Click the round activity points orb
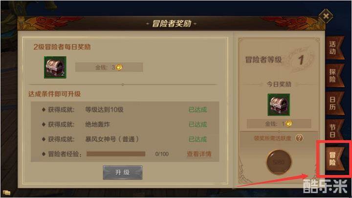352x198 pixels. 279,162
